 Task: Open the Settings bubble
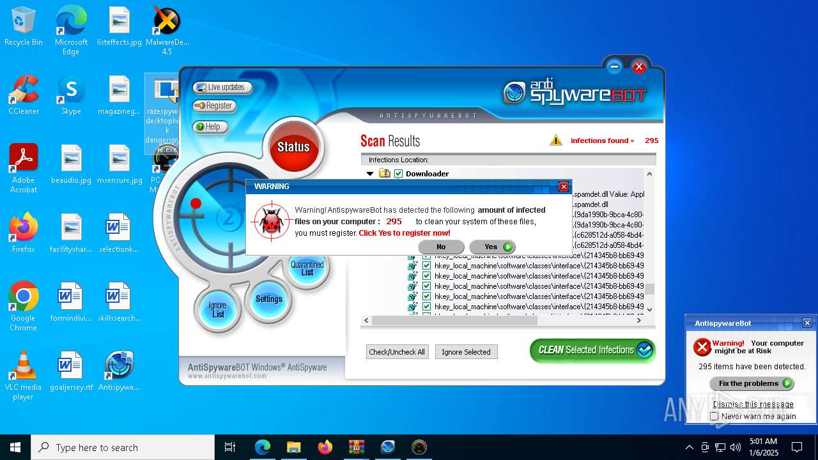click(269, 299)
